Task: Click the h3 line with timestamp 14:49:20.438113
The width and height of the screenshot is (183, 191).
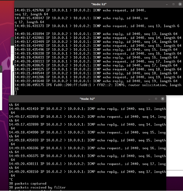Action: (98, 61)
